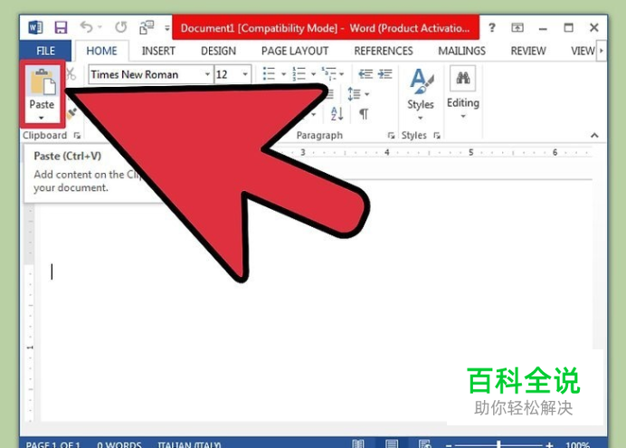Switch to the PAGE LAYOUT tab
This screenshot has width=626, height=448.
295,51
